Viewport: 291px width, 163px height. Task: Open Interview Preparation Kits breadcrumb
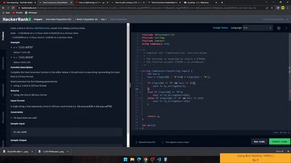tap(59, 19)
